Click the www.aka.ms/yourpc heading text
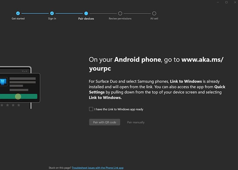The image size is (238, 170). [x=156, y=64]
